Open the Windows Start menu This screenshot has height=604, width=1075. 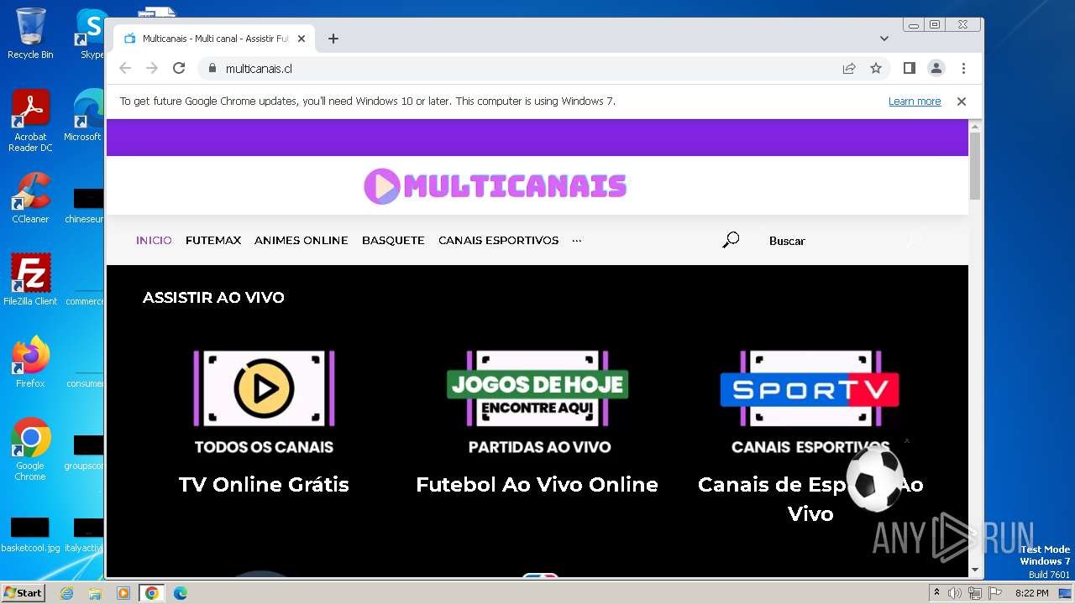pos(24,592)
